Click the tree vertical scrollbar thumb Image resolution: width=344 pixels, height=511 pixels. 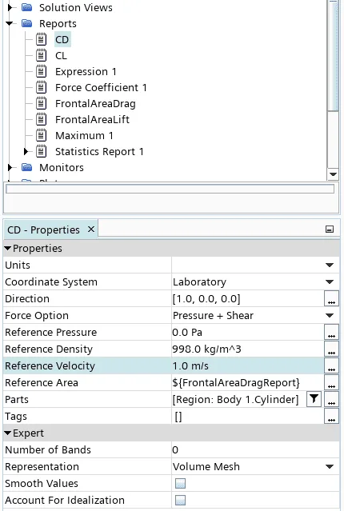pos(333,56)
